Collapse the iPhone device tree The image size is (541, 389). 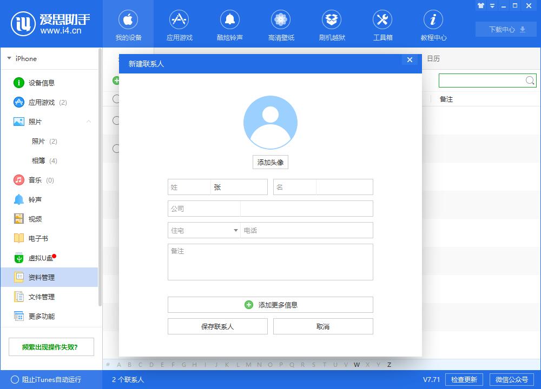(x=9, y=58)
